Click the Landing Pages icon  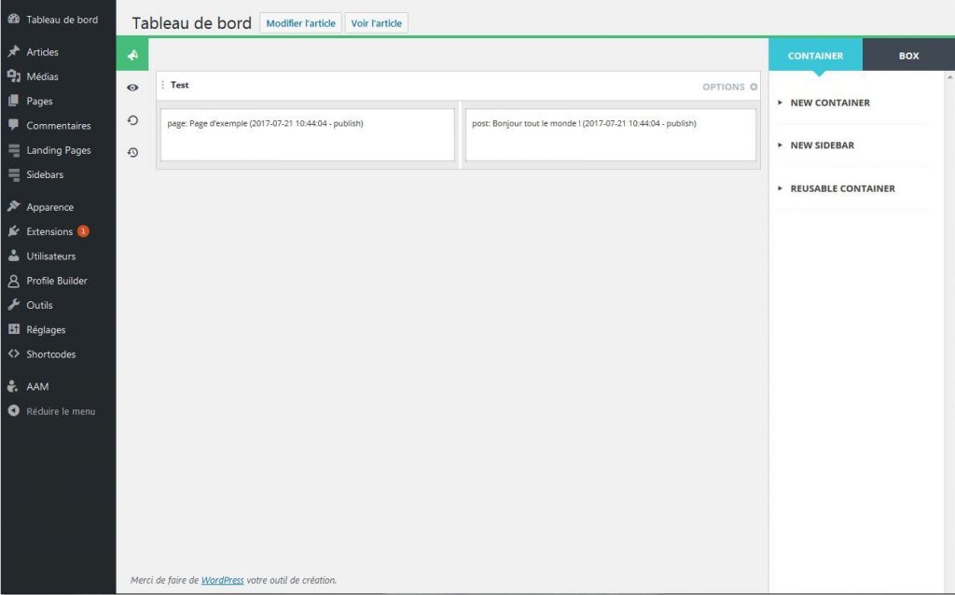pyautogui.click(x=13, y=150)
